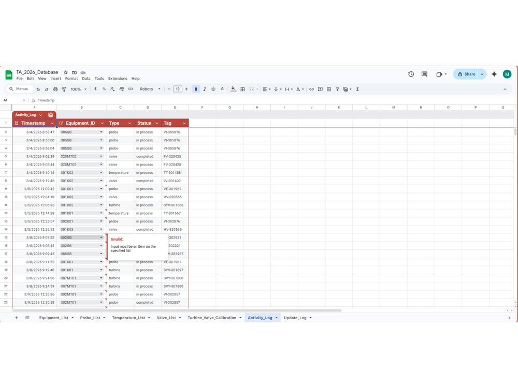The width and height of the screenshot is (518, 388).
Task: Add a comment from the toolbar
Action: point(320,89)
